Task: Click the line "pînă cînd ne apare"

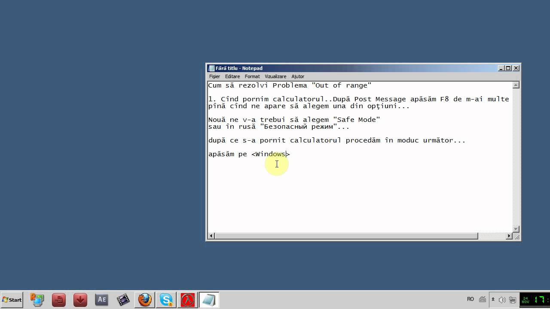Action: click(x=309, y=106)
